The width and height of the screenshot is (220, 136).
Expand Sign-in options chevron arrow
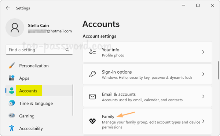click(203, 74)
